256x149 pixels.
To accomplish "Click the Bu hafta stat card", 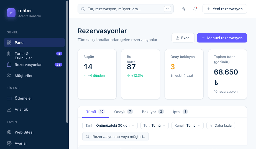I will (140, 74).
